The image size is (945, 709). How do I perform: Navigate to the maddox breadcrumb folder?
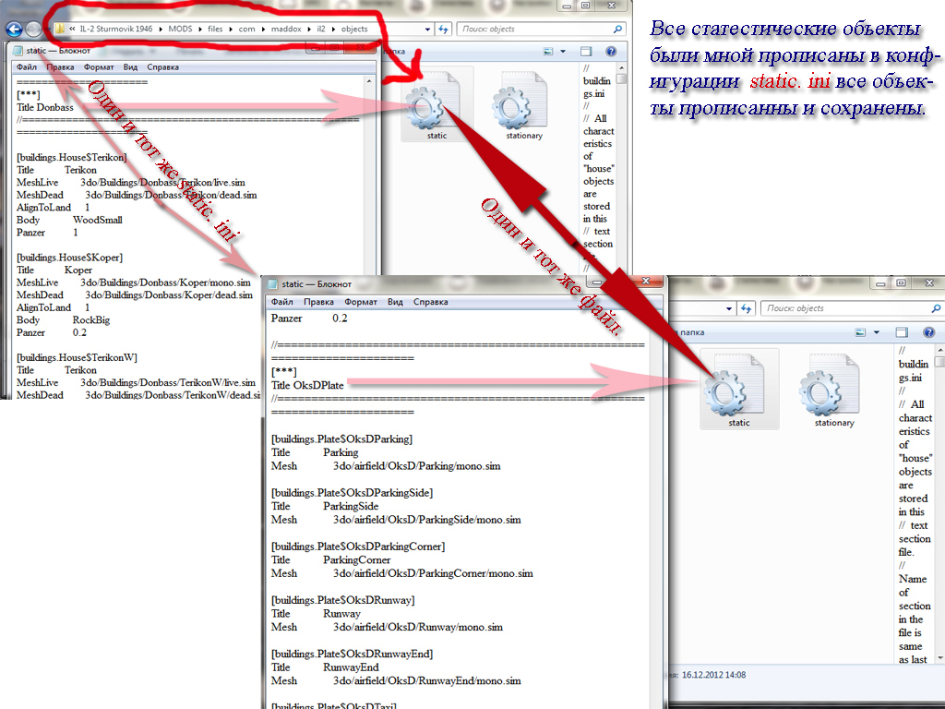[x=286, y=29]
